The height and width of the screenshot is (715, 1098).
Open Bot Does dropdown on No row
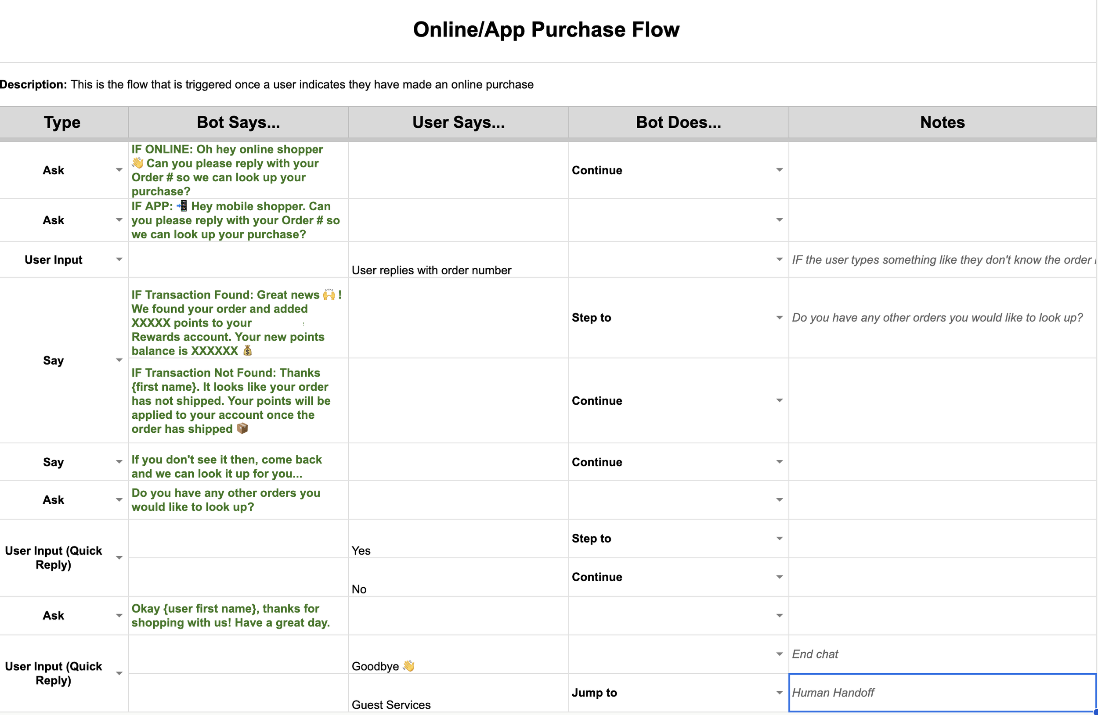click(x=779, y=577)
